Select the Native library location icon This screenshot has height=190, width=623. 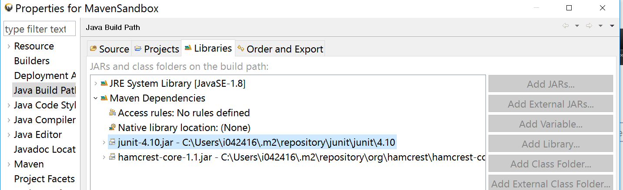point(112,128)
